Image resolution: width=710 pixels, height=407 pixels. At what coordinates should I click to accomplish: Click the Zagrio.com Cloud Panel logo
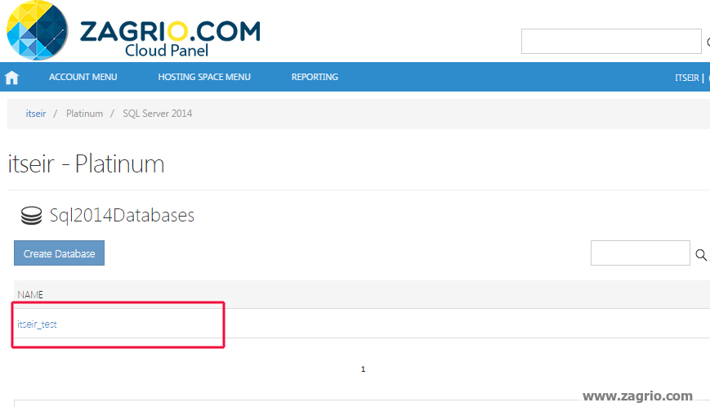tap(133, 31)
